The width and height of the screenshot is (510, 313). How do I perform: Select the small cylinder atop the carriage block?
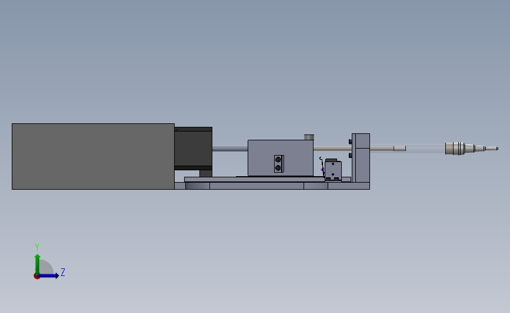point(309,137)
